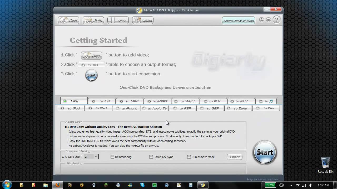Select the to iPhone tab
This screenshot has width=337, height=189.
[126, 108]
